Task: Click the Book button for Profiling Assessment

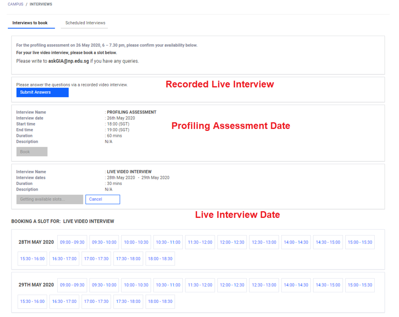Action: (32, 151)
